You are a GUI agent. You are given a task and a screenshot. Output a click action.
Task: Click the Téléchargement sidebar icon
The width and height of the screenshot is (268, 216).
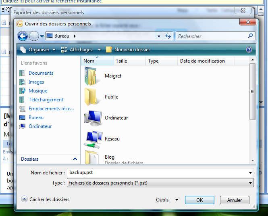tap(22, 100)
